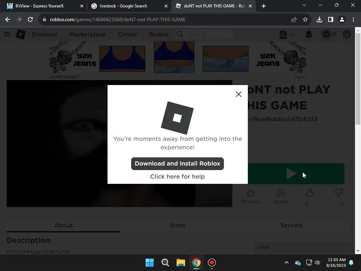Open the Chat panel

click(302, 247)
